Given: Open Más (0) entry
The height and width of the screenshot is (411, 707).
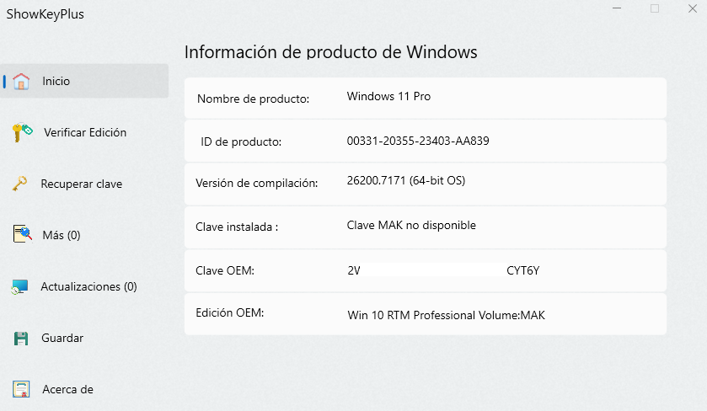Looking at the screenshot, I should 62,235.
